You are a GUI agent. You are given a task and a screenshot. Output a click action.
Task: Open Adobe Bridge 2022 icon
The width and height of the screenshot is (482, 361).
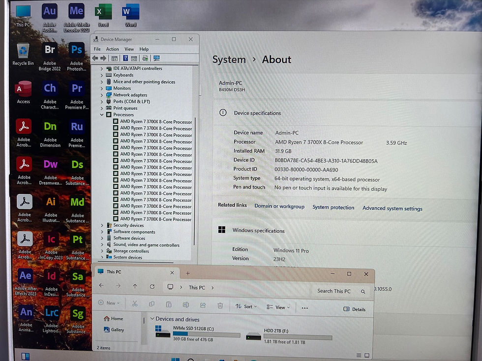(x=50, y=57)
